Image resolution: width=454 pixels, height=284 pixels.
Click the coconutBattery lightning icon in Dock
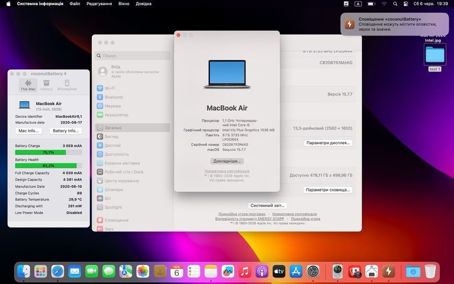coord(389,271)
